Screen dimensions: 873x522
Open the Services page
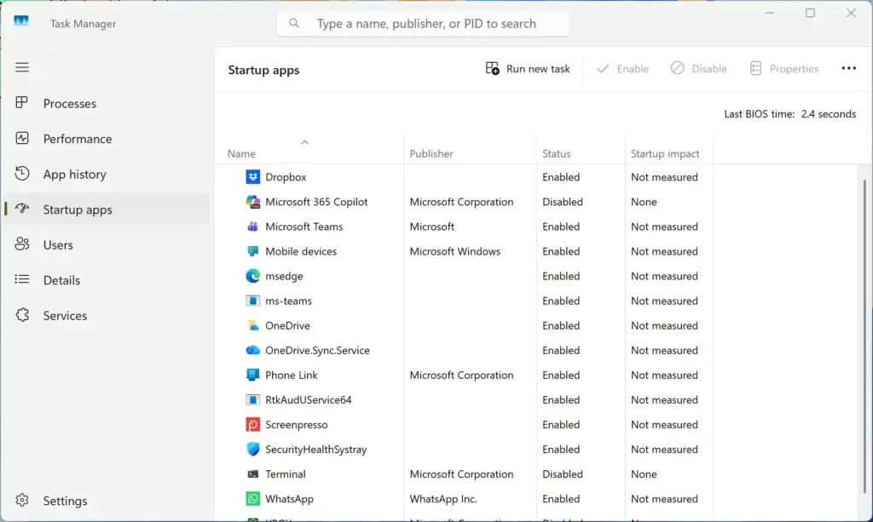tap(107, 315)
